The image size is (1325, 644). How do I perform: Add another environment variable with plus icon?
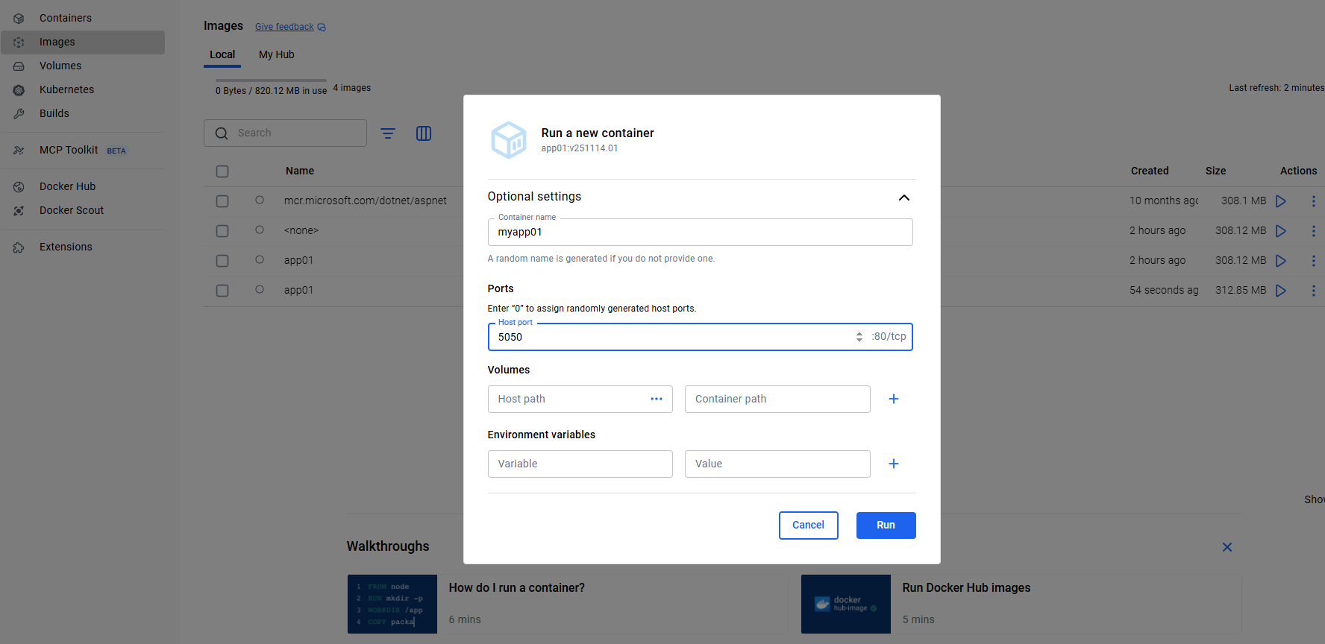(x=893, y=464)
